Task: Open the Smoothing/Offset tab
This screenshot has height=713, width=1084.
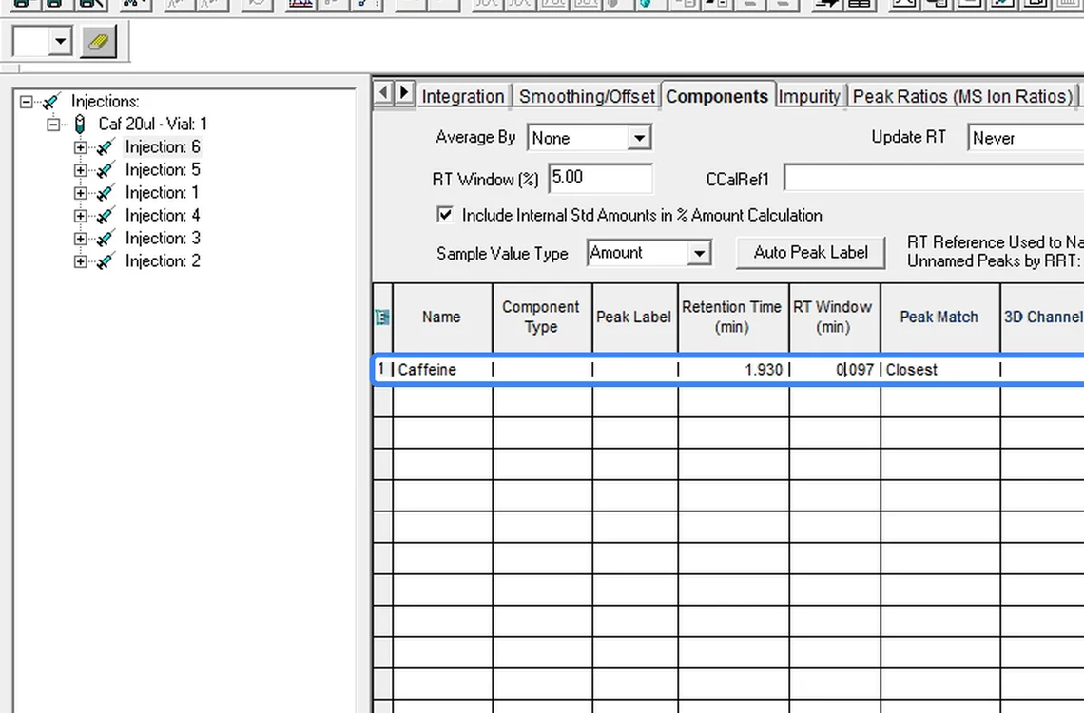Action: 587,96
